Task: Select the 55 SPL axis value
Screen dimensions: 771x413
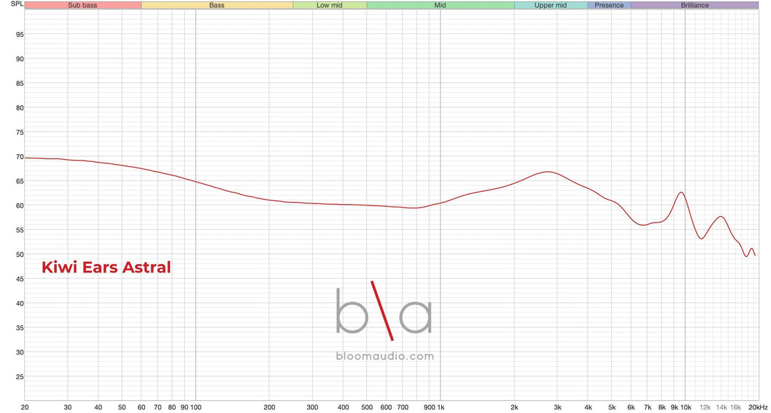Action: (20, 230)
